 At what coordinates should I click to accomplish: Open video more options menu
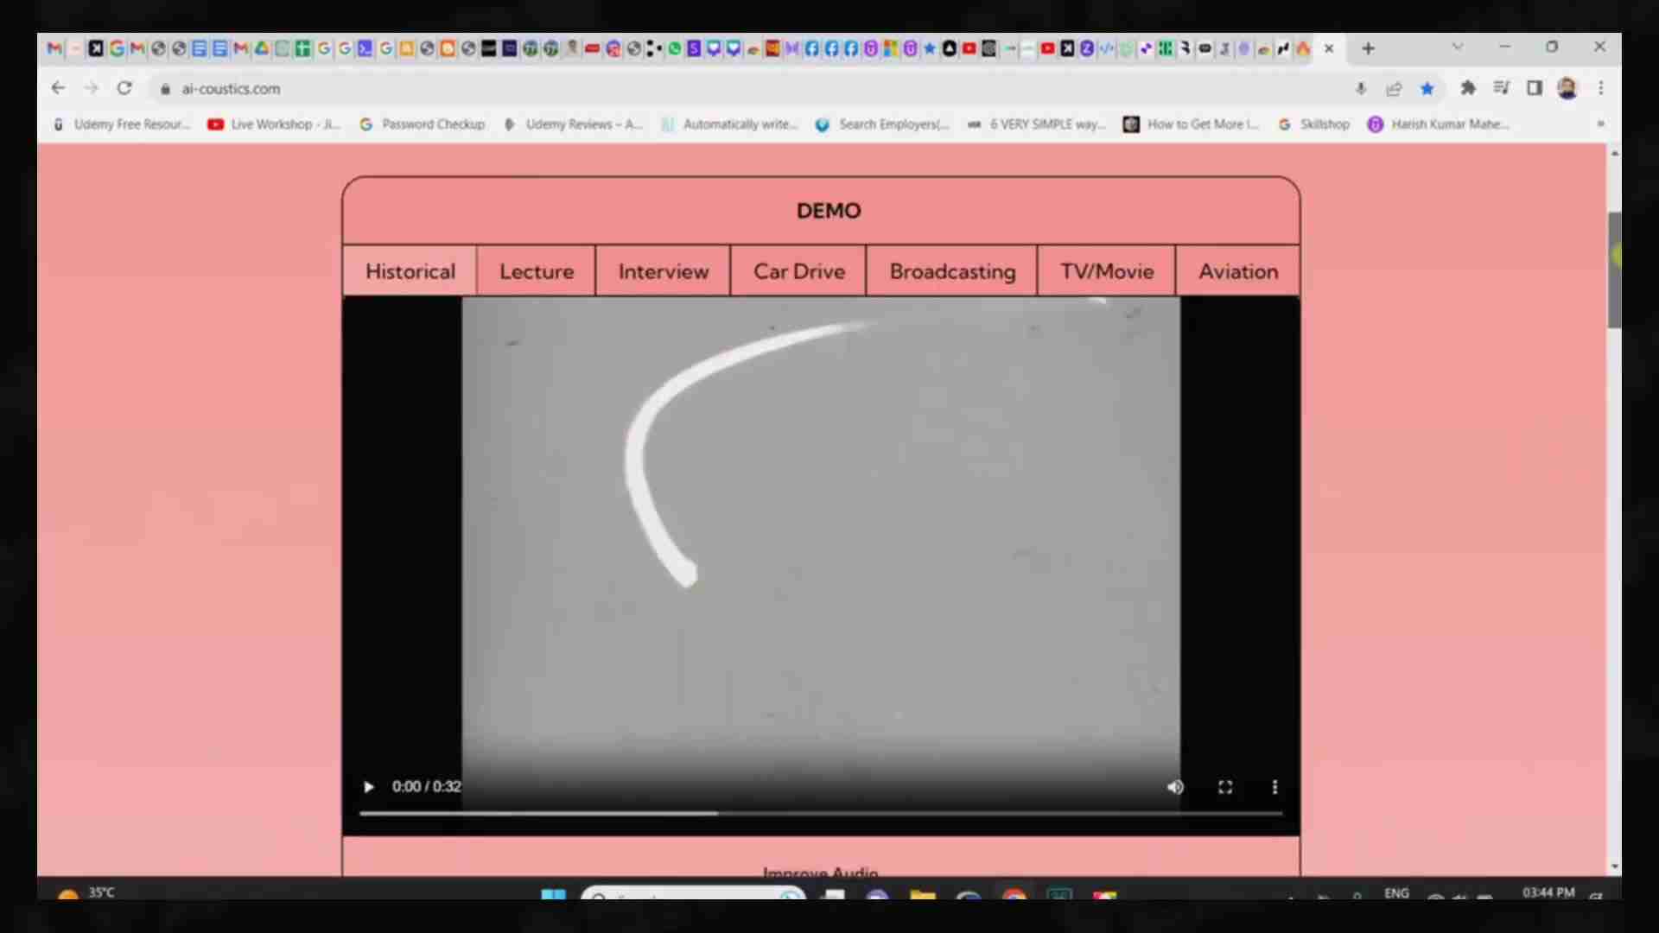1274,787
